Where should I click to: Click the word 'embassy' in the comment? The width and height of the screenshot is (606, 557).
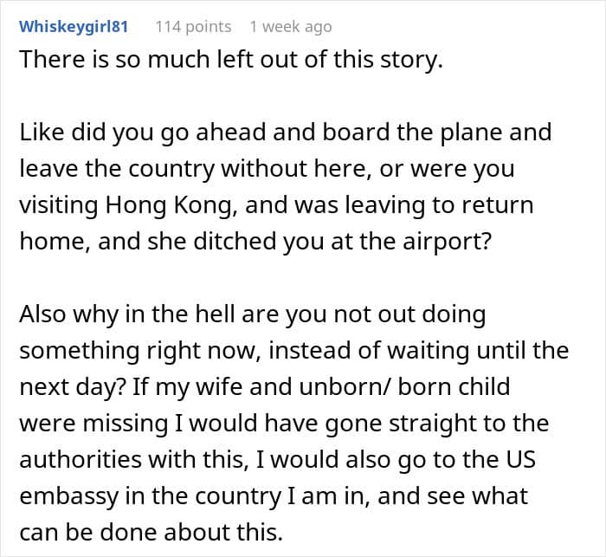[69, 496]
